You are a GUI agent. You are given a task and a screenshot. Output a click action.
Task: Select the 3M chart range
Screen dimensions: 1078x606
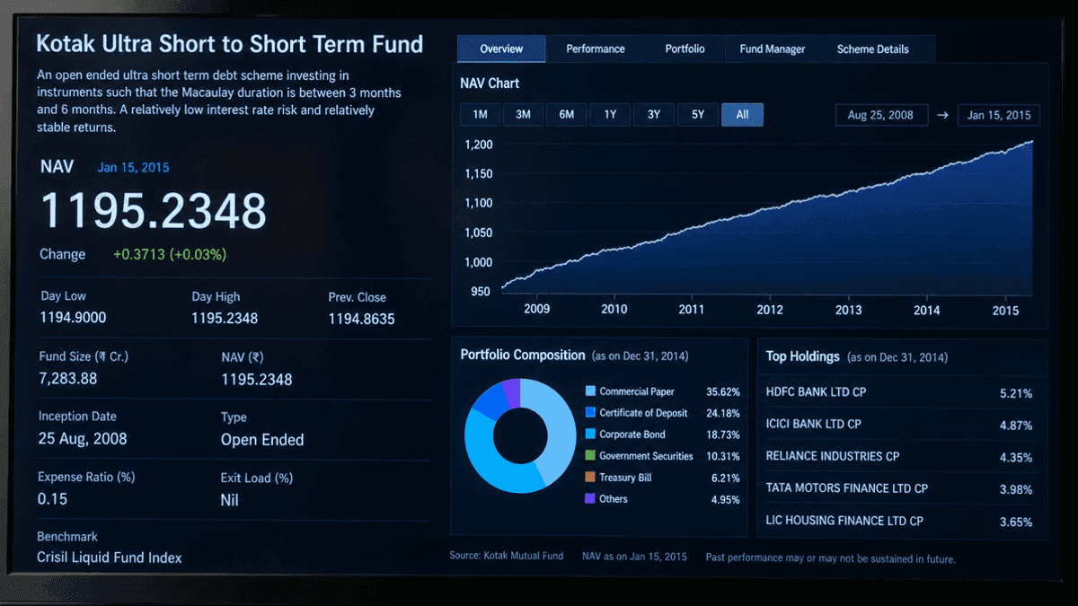click(523, 114)
